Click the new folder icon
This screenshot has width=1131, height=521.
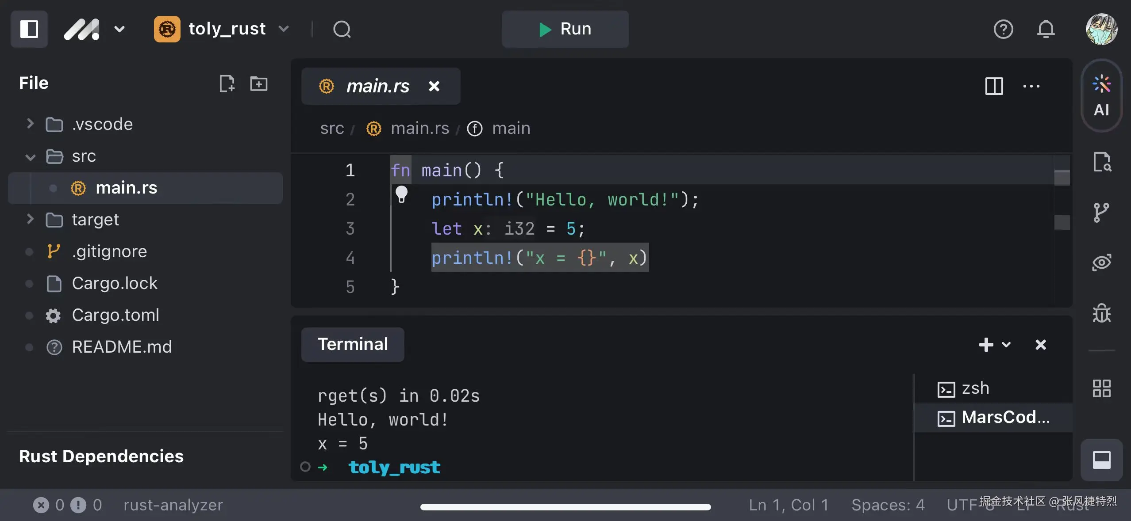click(x=258, y=84)
